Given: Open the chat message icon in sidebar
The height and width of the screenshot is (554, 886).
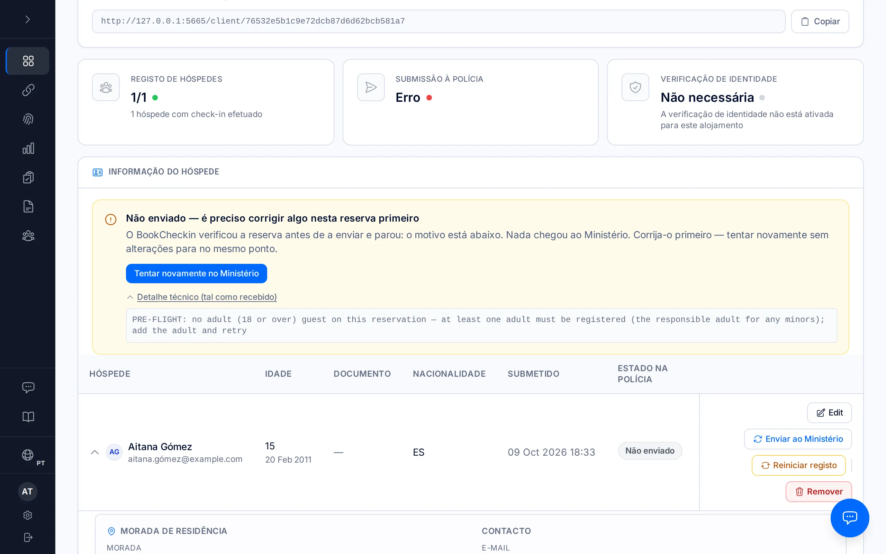Looking at the screenshot, I should pyautogui.click(x=28, y=388).
